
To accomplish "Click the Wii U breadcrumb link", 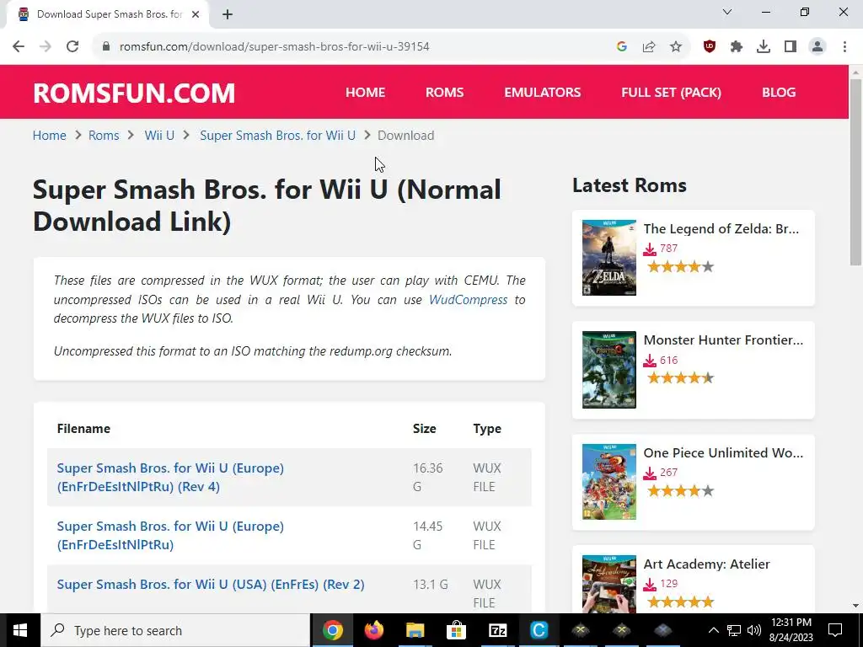I will [x=159, y=136].
